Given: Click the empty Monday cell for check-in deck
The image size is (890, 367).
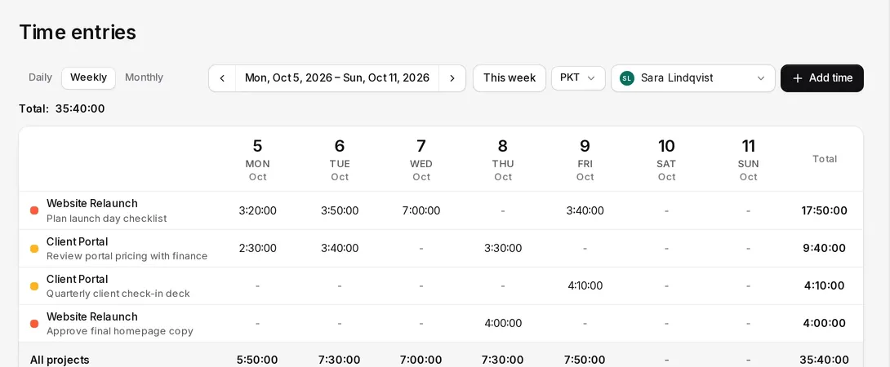Looking at the screenshot, I should click(x=258, y=286).
